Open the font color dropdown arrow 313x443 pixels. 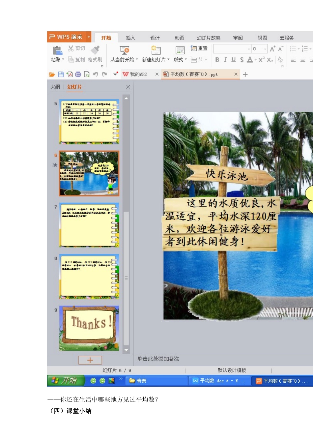point(255,60)
